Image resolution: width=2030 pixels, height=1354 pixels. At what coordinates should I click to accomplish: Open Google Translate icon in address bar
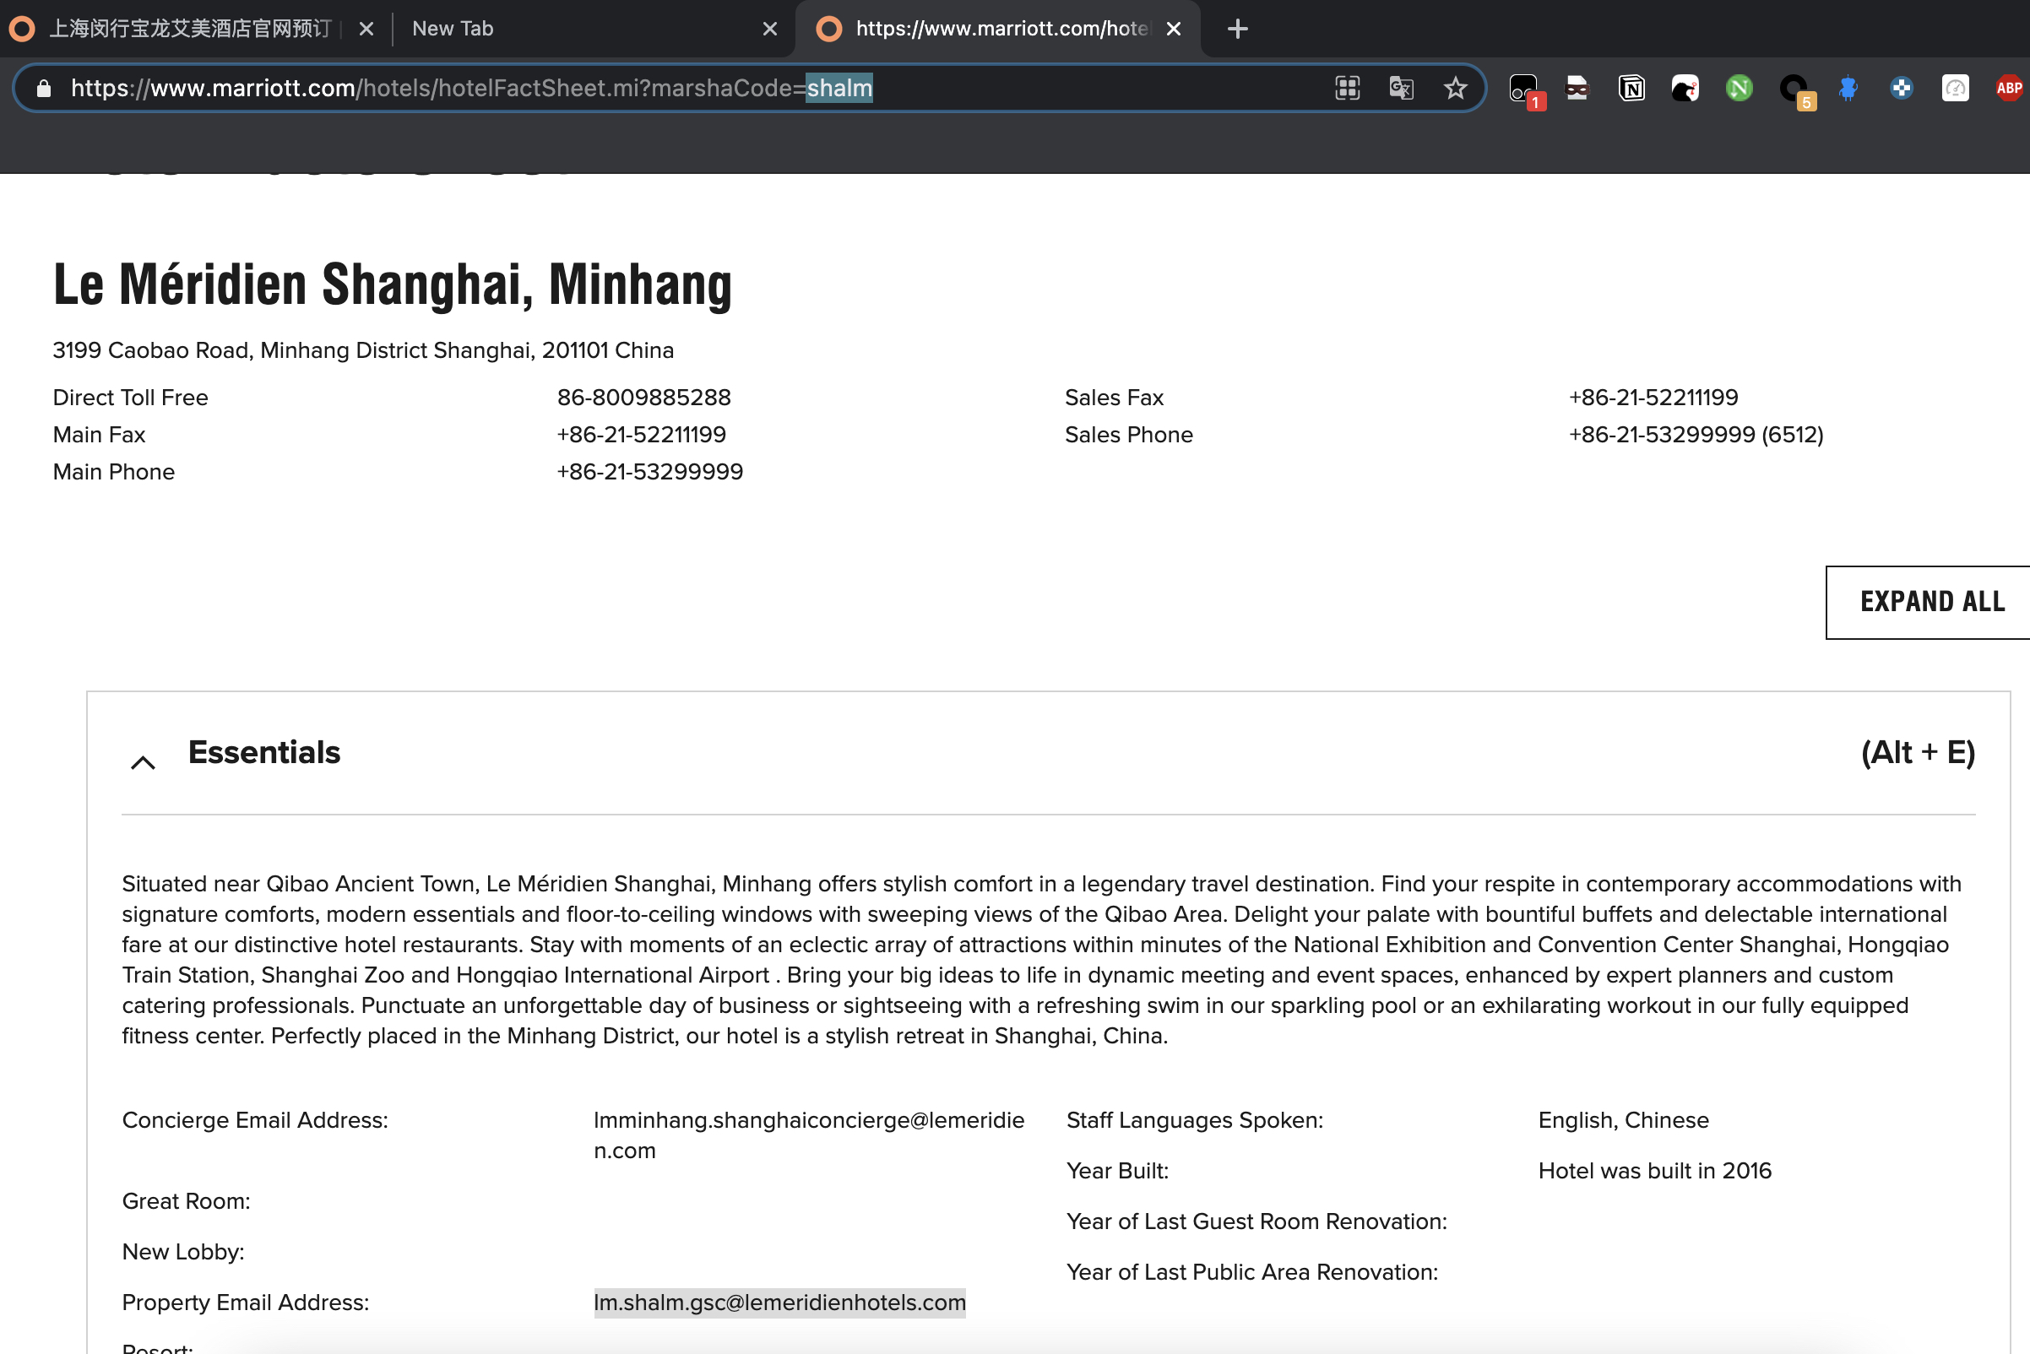tap(1401, 88)
